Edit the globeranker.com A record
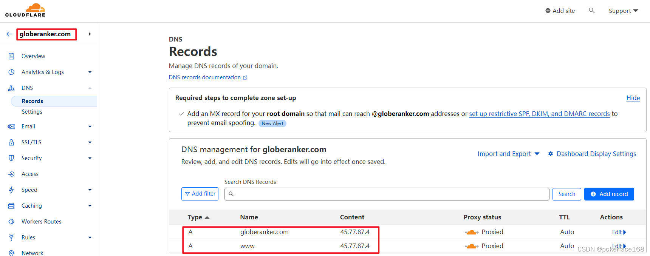Image resolution: width=650 pixels, height=256 pixels. coord(619,232)
